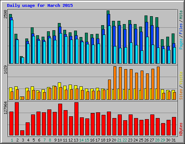The height and width of the screenshot is (144, 185).
Task: Select day label "25" on x-axis
Action: (x=141, y=140)
